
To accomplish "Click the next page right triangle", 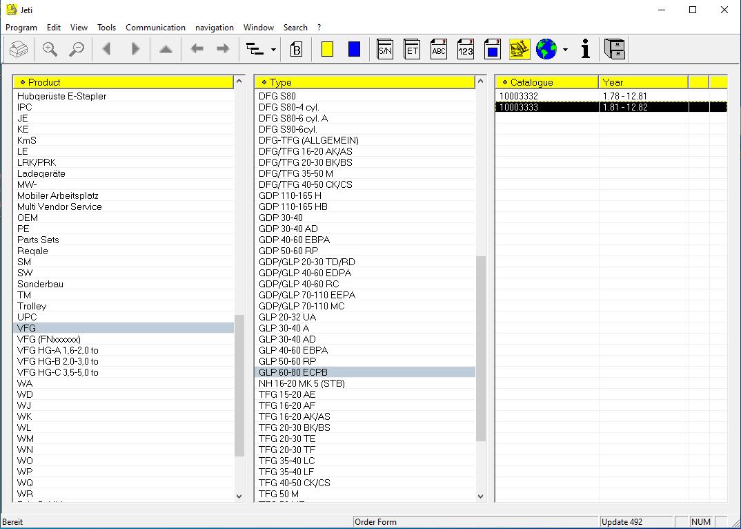I will (135, 49).
